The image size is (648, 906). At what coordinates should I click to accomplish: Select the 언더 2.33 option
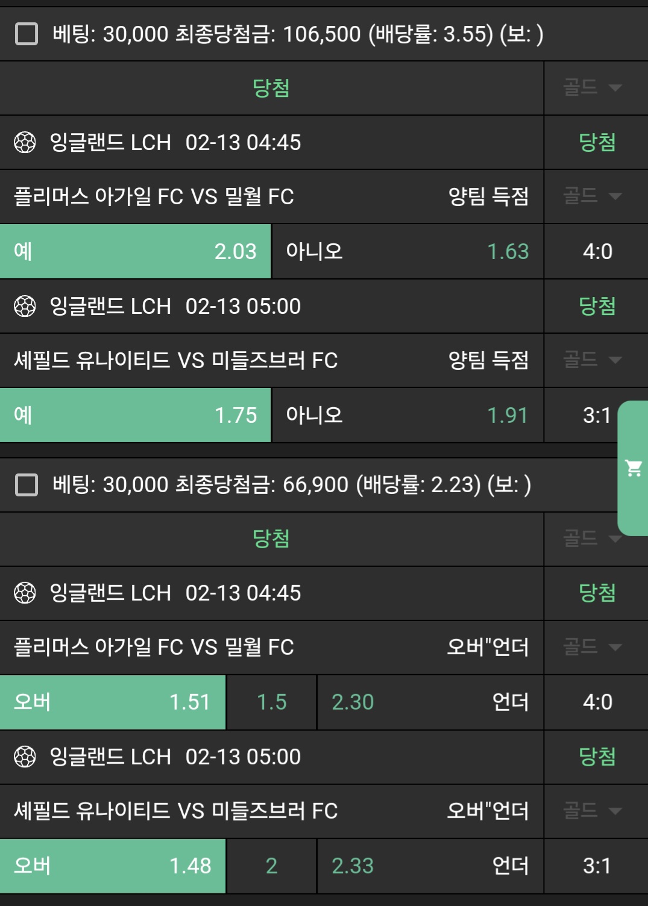tap(430, 866)
